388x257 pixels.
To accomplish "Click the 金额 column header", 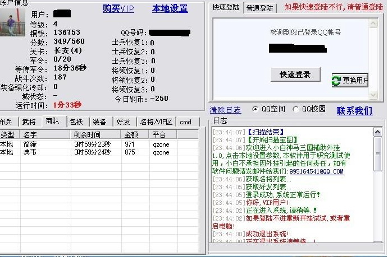I will click(x=135, y=135).
